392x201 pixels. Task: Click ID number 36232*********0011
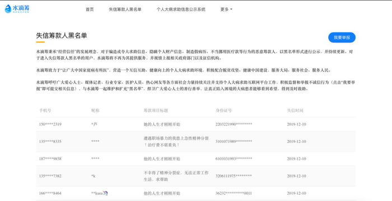(234, 193)
